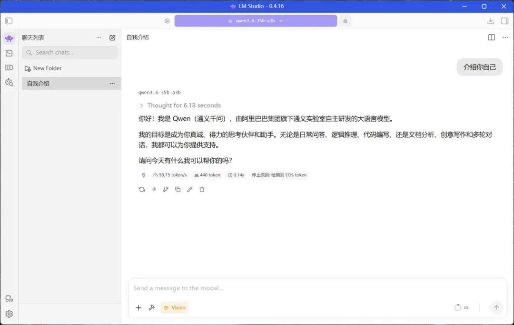
Task: Maximize the LM Studio window
Action: coord(484,6)
